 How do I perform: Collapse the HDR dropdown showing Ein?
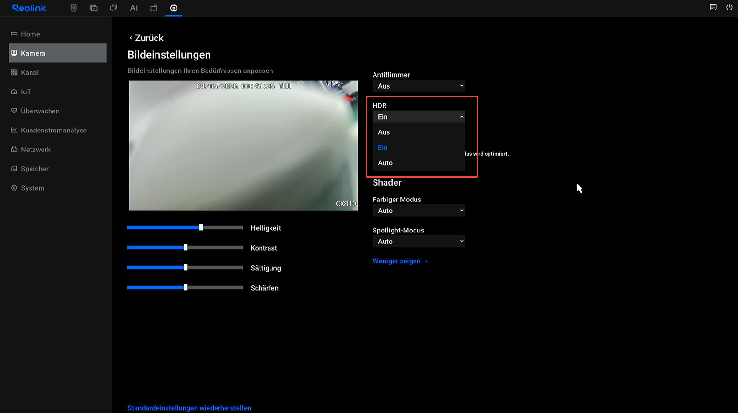click(418, 117)
